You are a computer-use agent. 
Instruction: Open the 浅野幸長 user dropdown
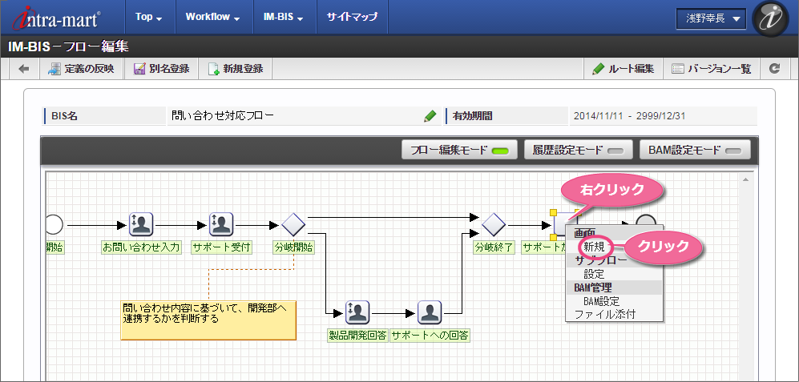[712, 19]
